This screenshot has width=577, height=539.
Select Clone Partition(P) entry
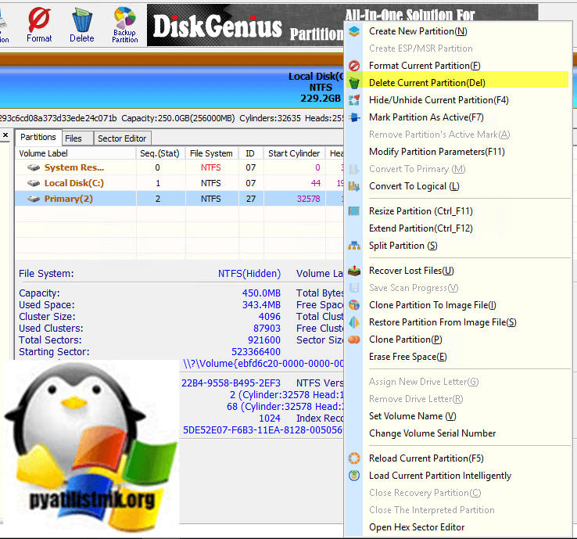coord(406,340)
